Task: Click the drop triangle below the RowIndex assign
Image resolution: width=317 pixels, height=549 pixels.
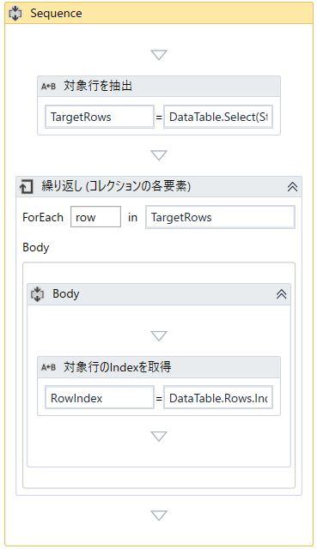Action: [x=158, y=437]
